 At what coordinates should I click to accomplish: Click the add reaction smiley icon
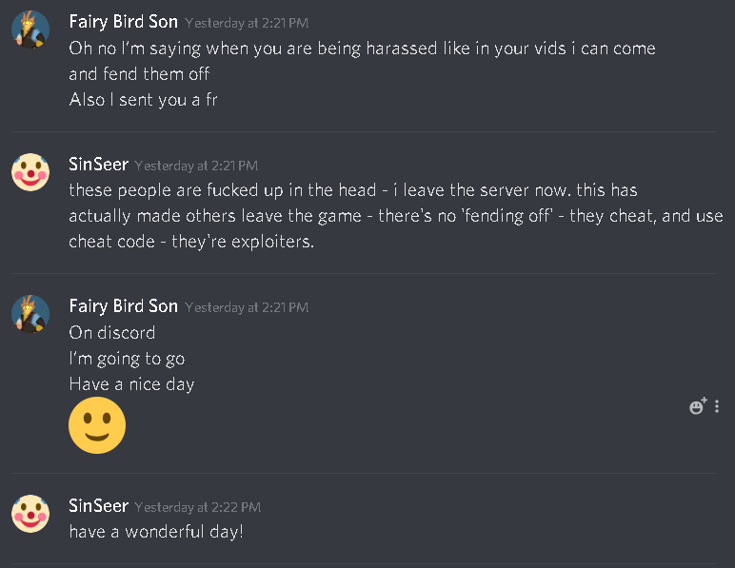(698, 406)
